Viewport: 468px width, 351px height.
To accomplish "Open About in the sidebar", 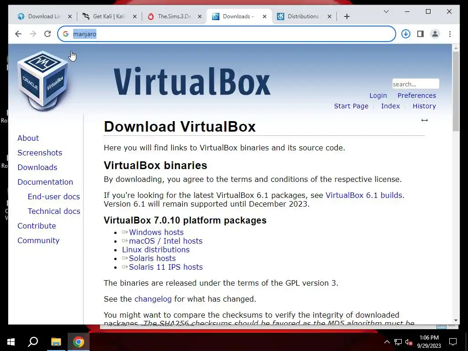I will (x=28, y=138).
